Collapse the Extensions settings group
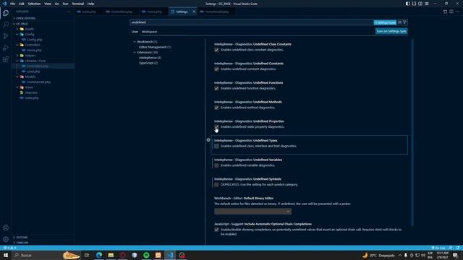This screenshot has height=260, width=463. point(135,53)
